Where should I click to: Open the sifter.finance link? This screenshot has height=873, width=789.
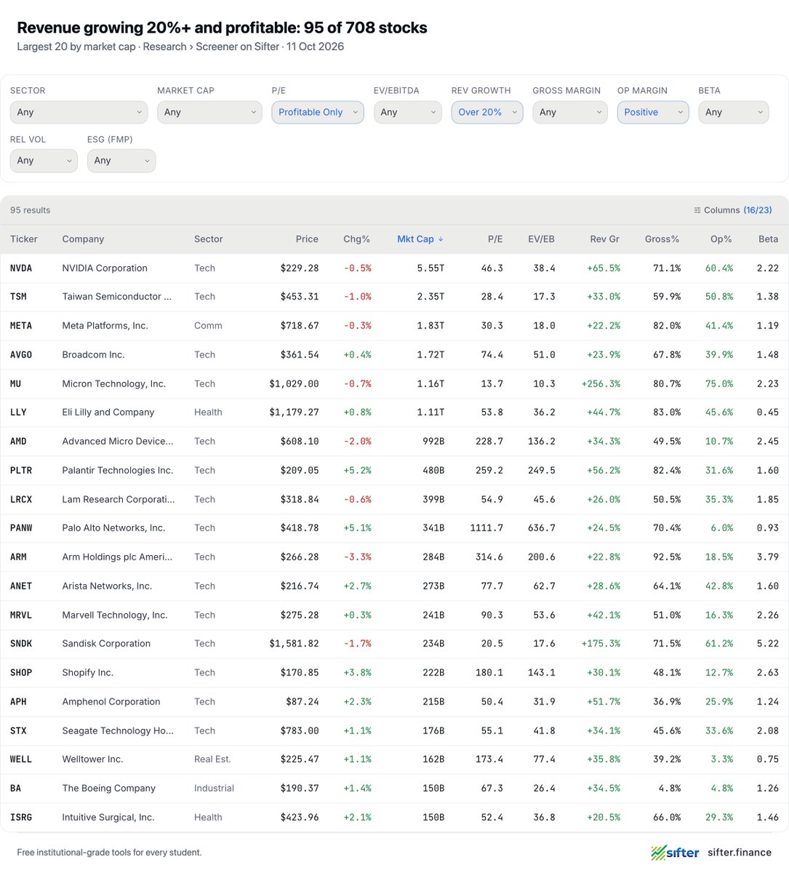tap(740, 853)
